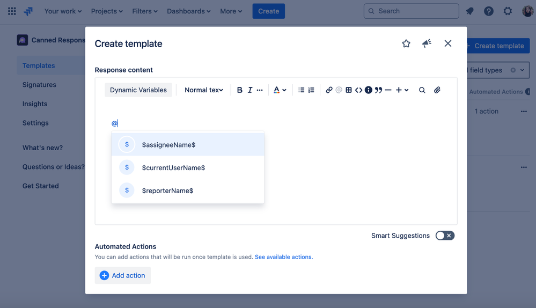The width and height of the screenshot is (536, 308).
Task: Click the Add action button
Action: 122,275
